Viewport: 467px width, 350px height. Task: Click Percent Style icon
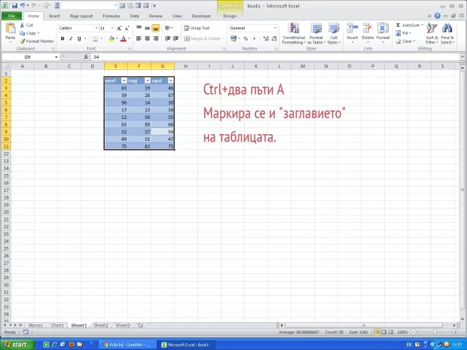(x=246, y=38)
